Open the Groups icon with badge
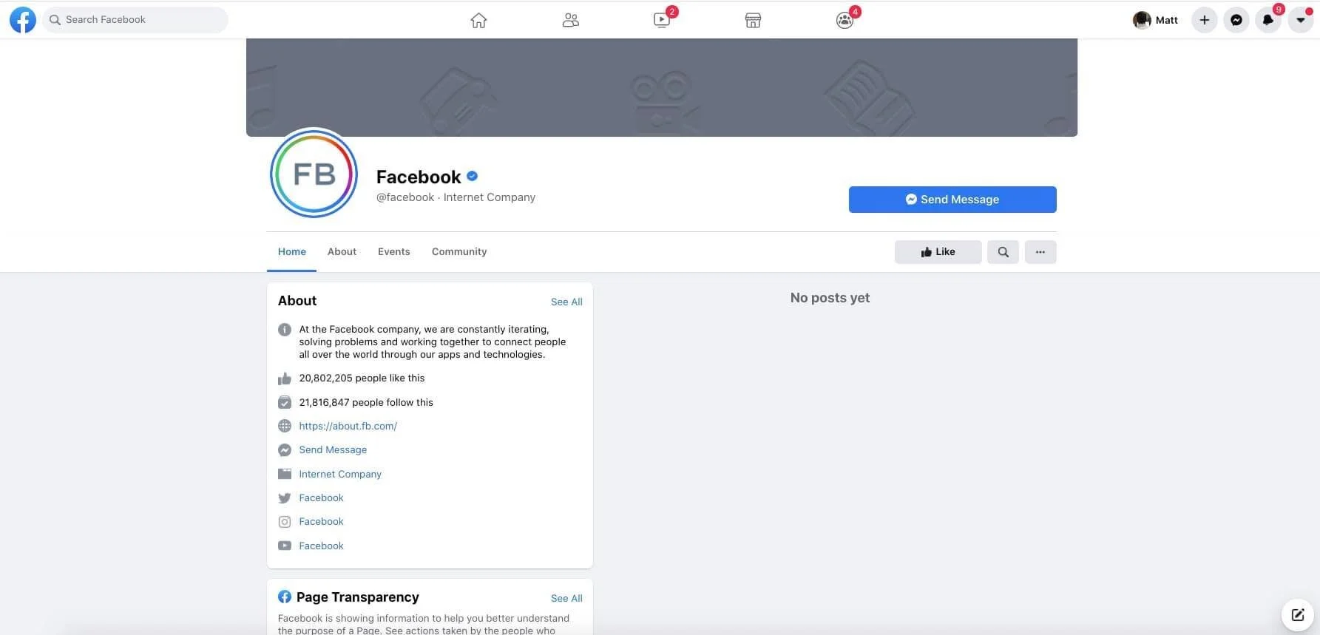The height and width of the screenshot is (635, 1320). click(845, 21)
